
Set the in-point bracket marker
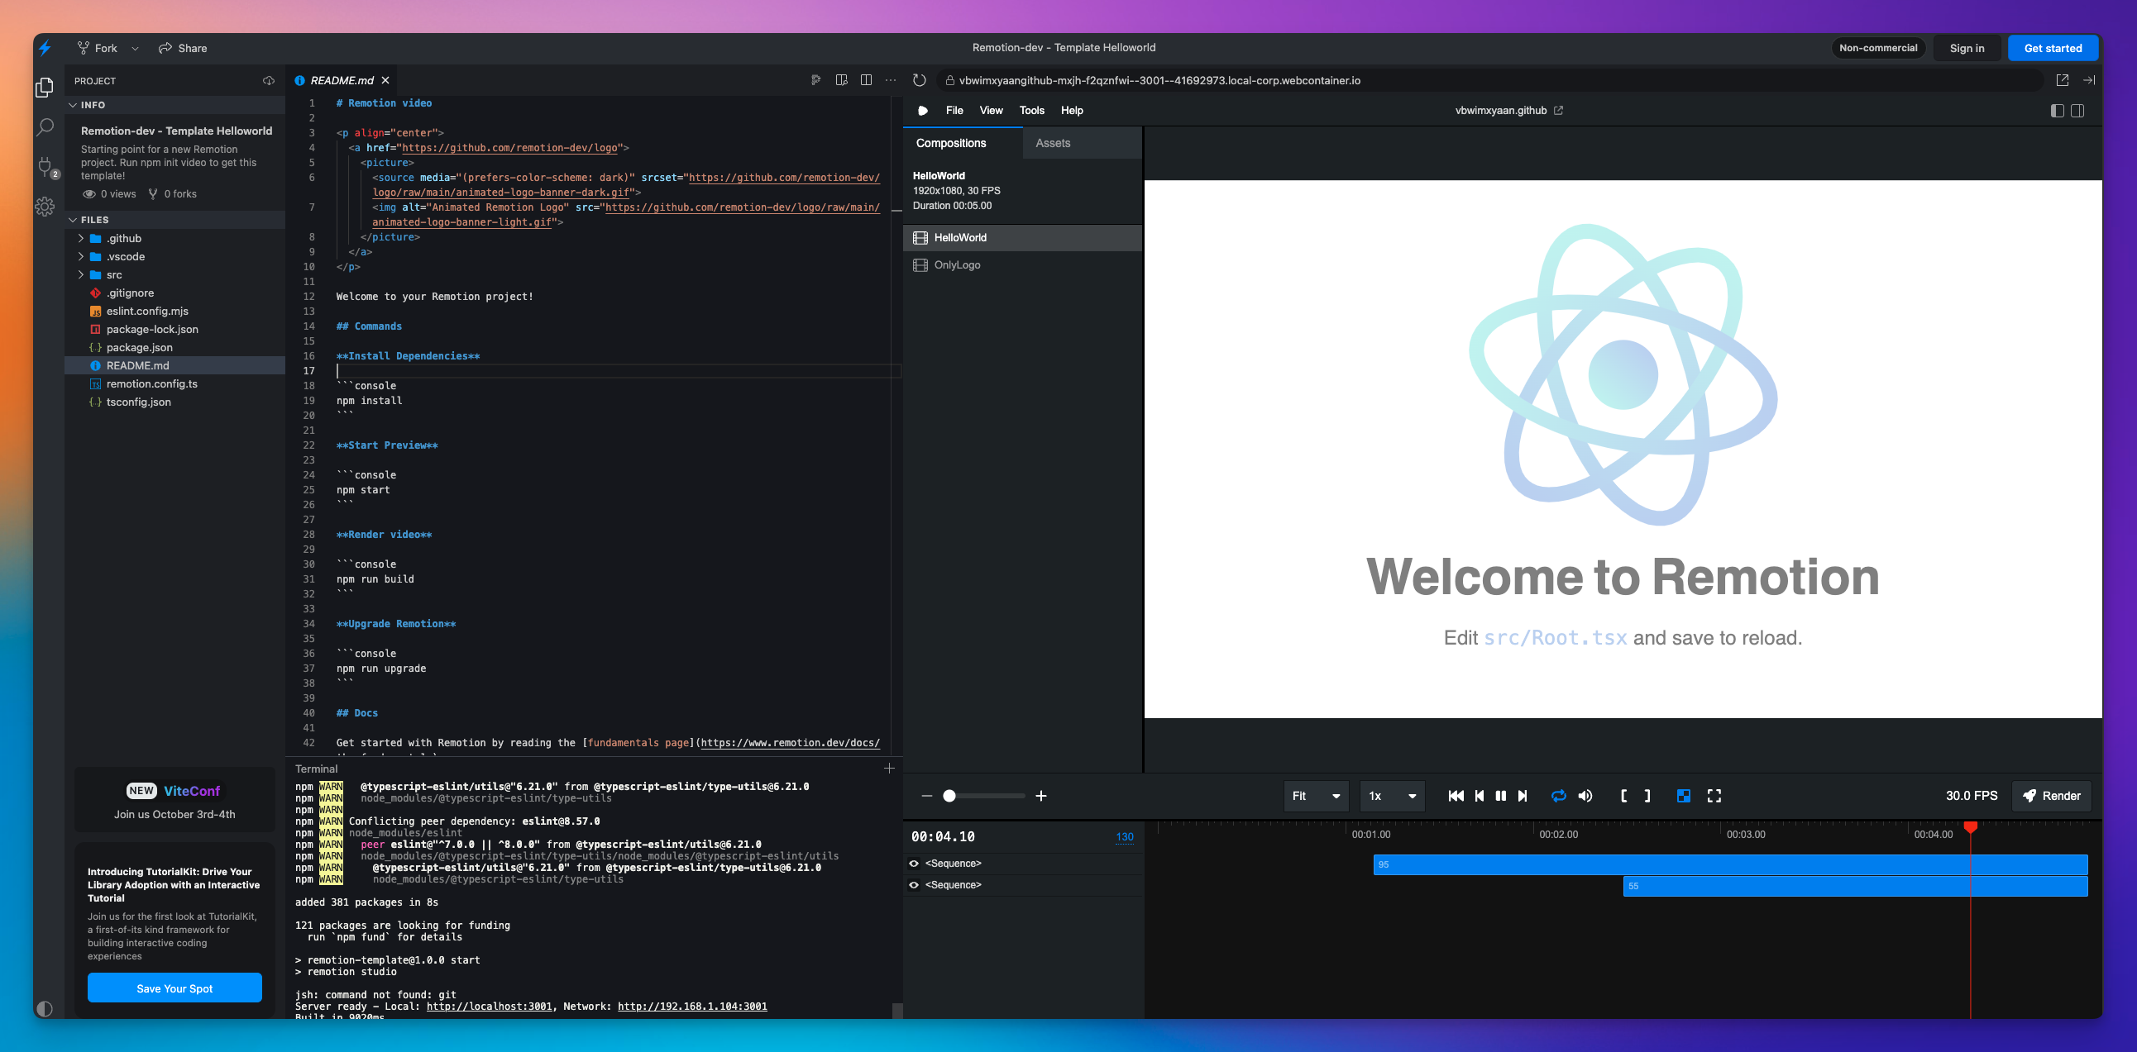click(1623, 796)
